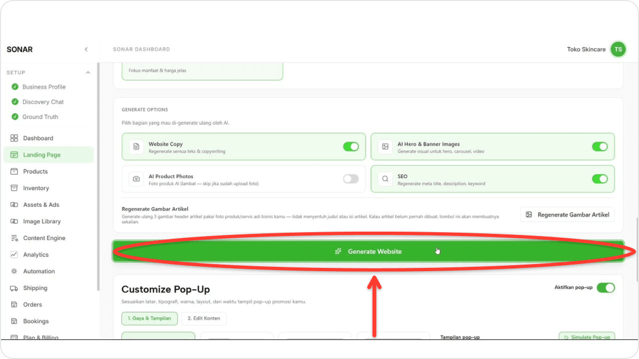Open the Discovery Chat setup step
This screenshot has height=359, width=639.
point(43,102)
